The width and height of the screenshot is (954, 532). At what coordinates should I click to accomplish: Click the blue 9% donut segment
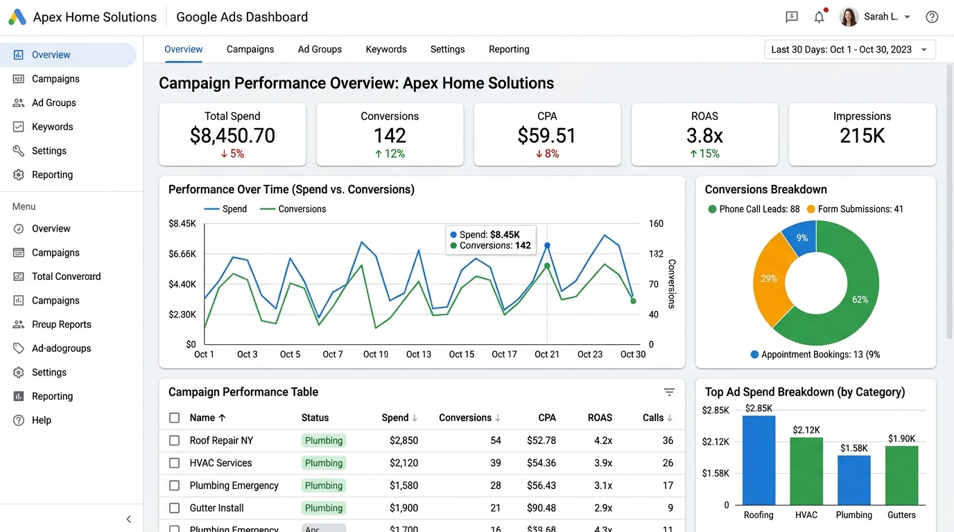[x=802, y=238]
